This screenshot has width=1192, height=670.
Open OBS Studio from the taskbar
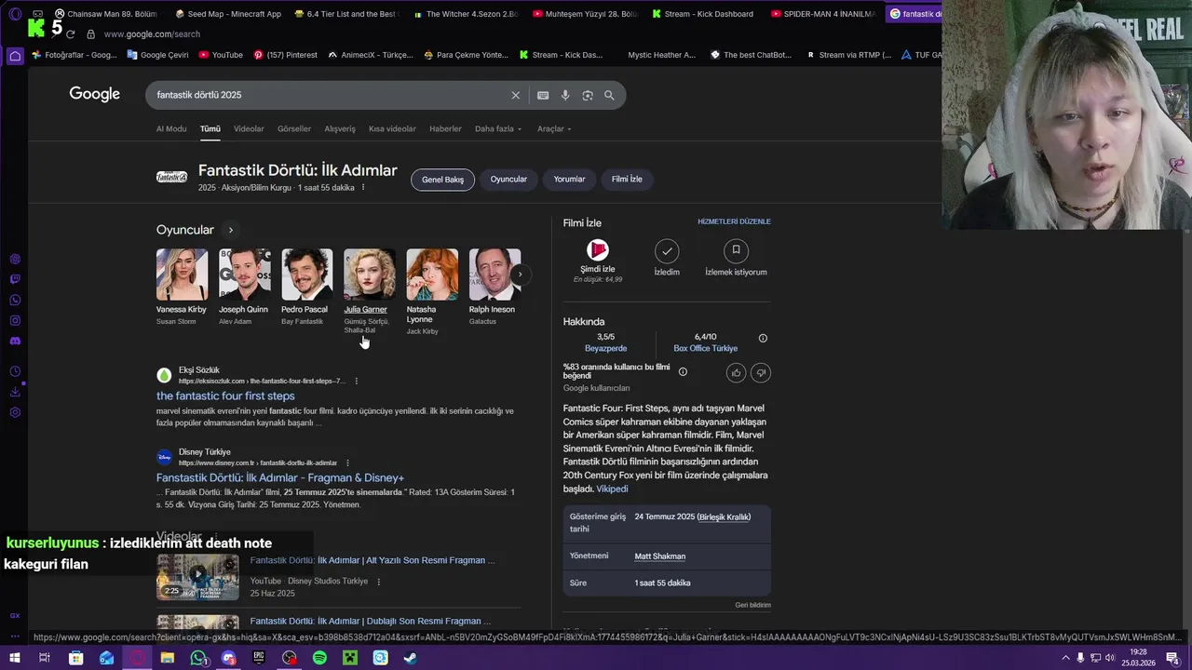point(290,658)
